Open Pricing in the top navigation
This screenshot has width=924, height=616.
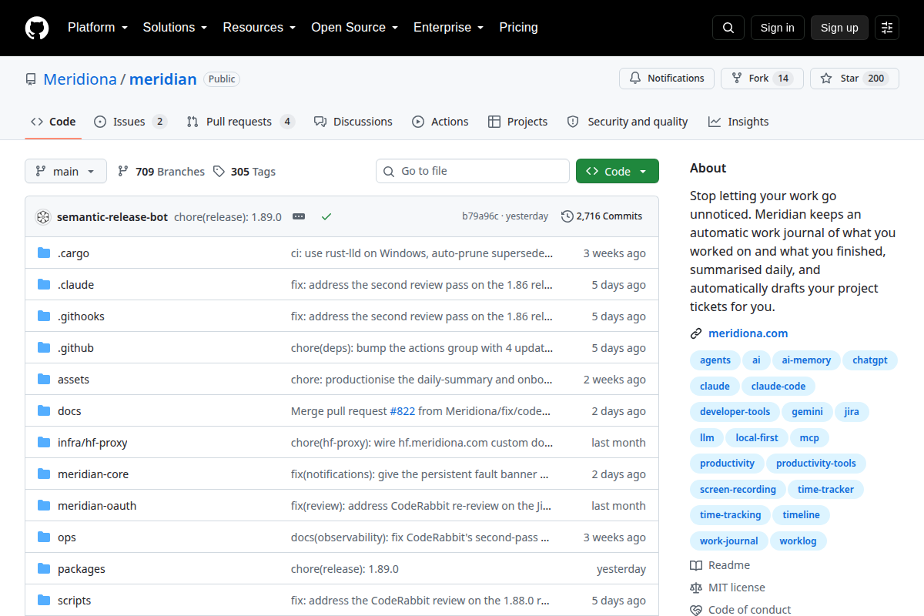pos(518,28)
